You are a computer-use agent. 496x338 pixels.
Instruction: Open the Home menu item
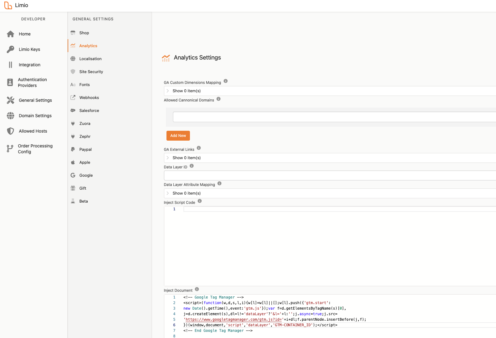(25, 34)
